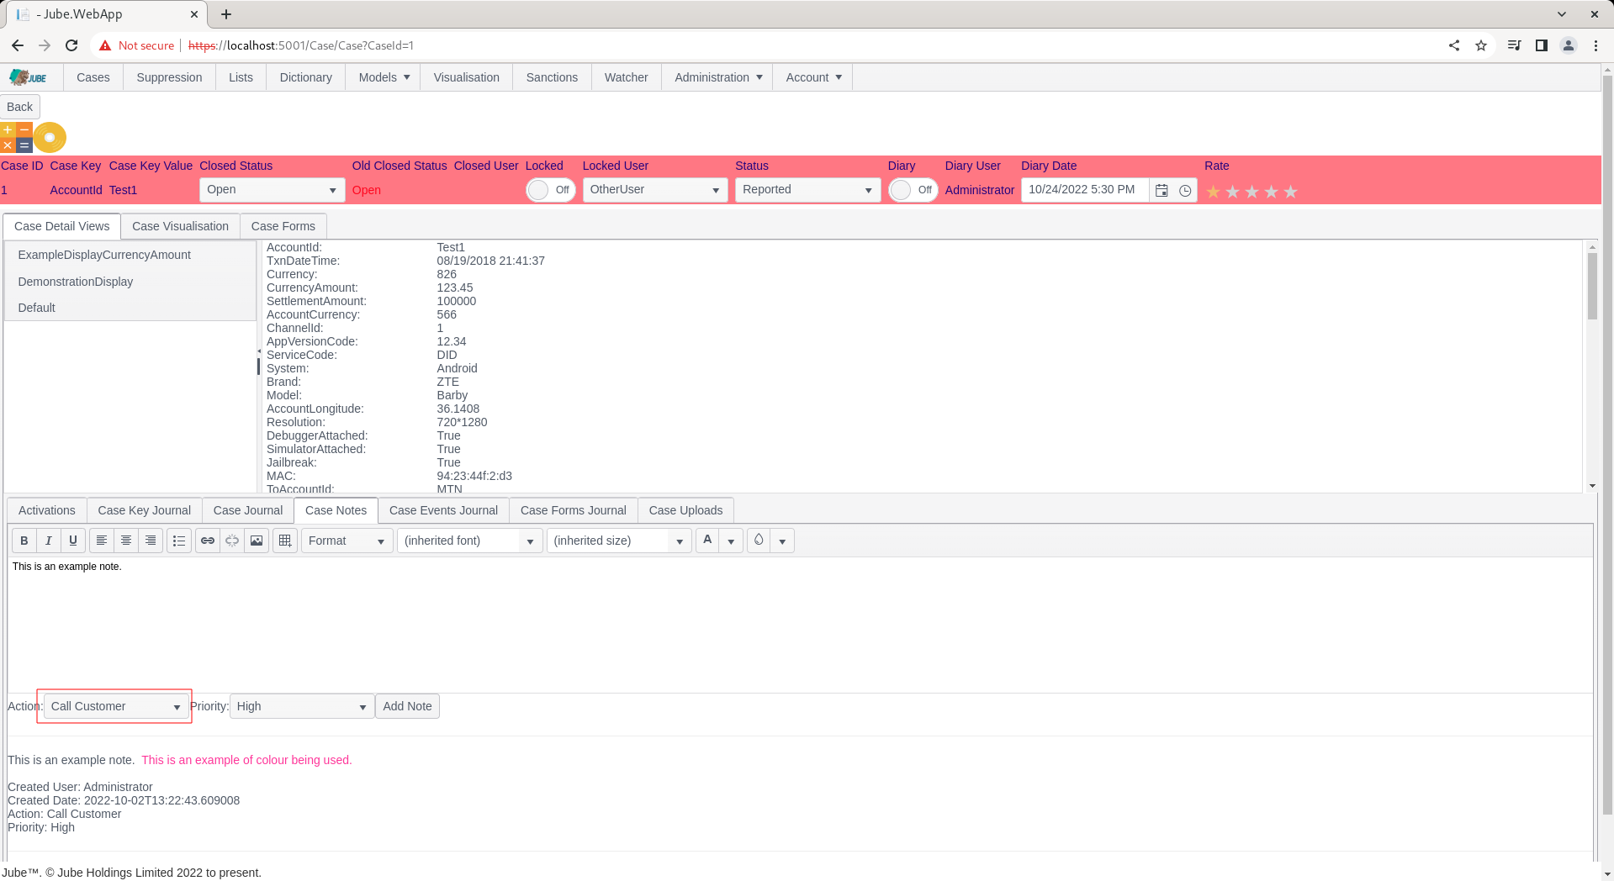
Task: Expand the Administration menu
Action: pyautogui.click(x=718, y=77)
